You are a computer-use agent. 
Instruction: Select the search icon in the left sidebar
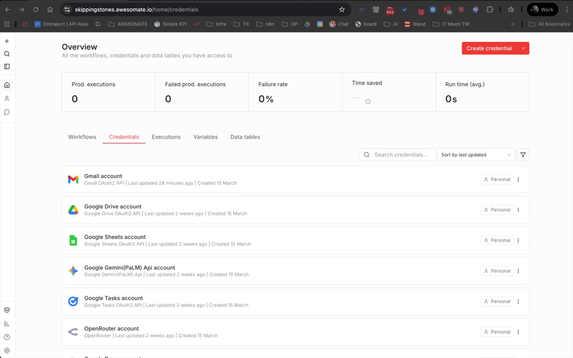tap(7, 54)
